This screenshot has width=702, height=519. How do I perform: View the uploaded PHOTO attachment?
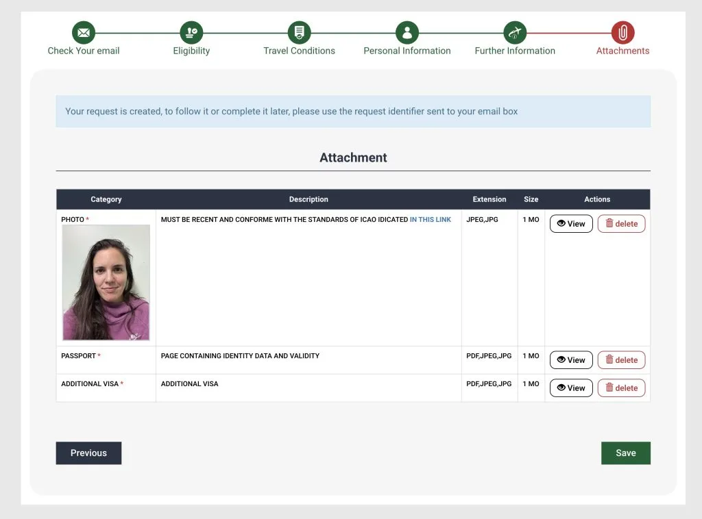point(571,224)
